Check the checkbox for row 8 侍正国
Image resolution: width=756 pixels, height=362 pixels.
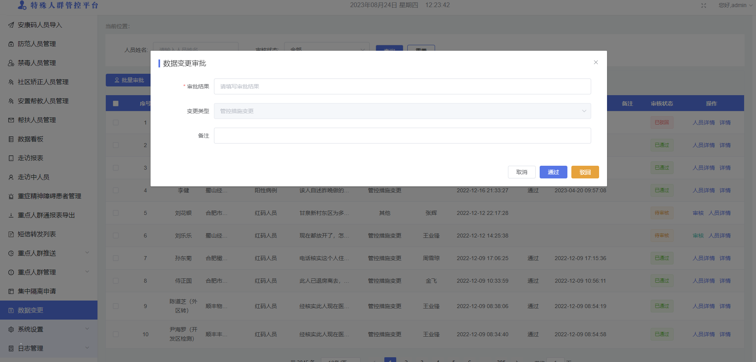(x=116, y=281)
